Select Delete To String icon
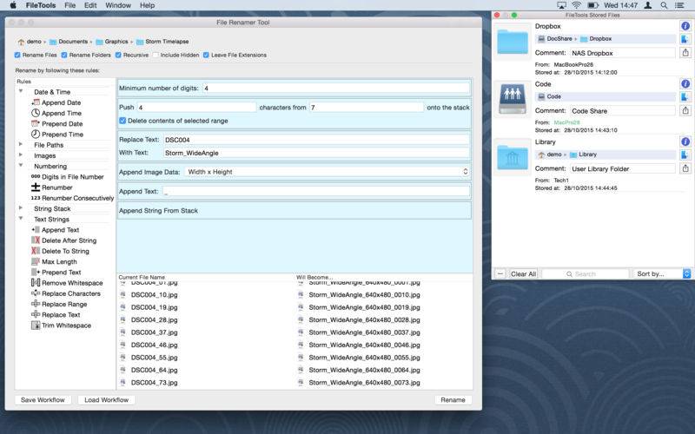This screenshot has width=695, height=434. click(x=36, y=251)
